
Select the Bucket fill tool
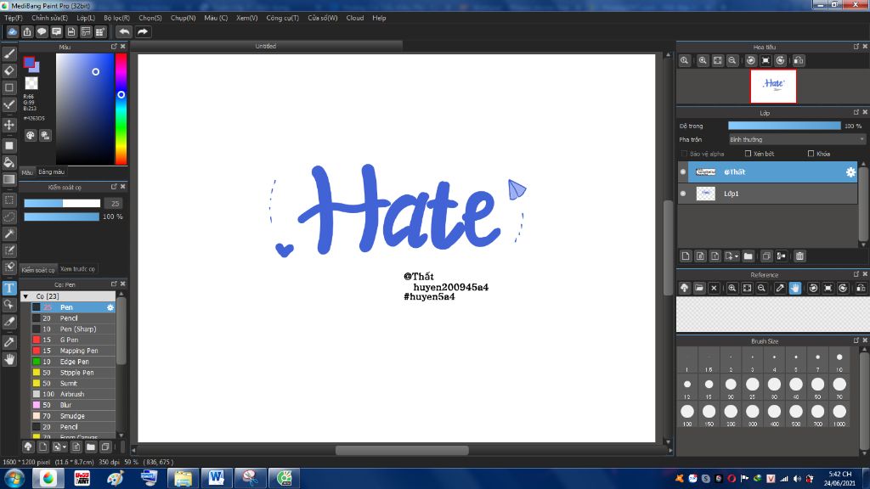(x=9, y=162)
